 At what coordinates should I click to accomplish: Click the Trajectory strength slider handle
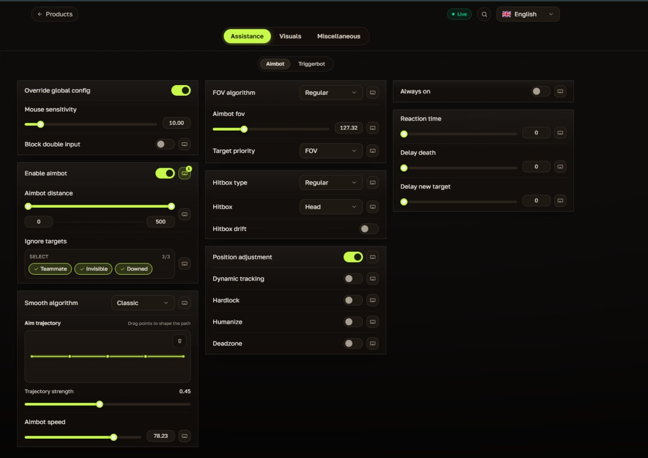[x=100, y=404]
